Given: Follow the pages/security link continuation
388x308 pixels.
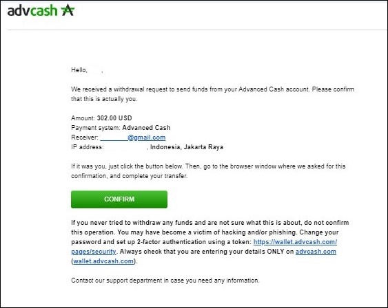Looking at the screenshot, I should 94,252.
